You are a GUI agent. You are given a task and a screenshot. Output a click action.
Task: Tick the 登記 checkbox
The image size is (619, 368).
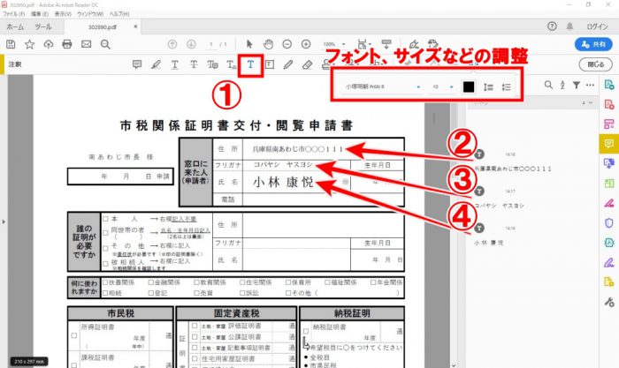(151, 293)
